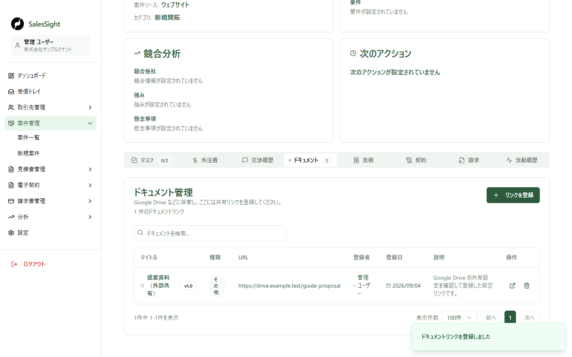Expand the 電子契約 chevron
This screenshot has width=572, height=357.
coord(90,185)
